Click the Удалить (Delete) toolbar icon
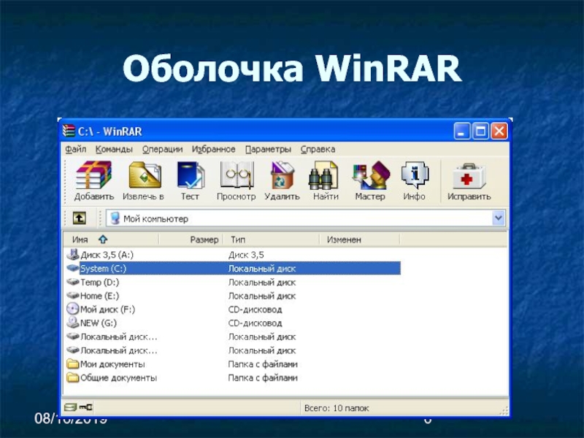The image size is (584, 438). point(282,177)
